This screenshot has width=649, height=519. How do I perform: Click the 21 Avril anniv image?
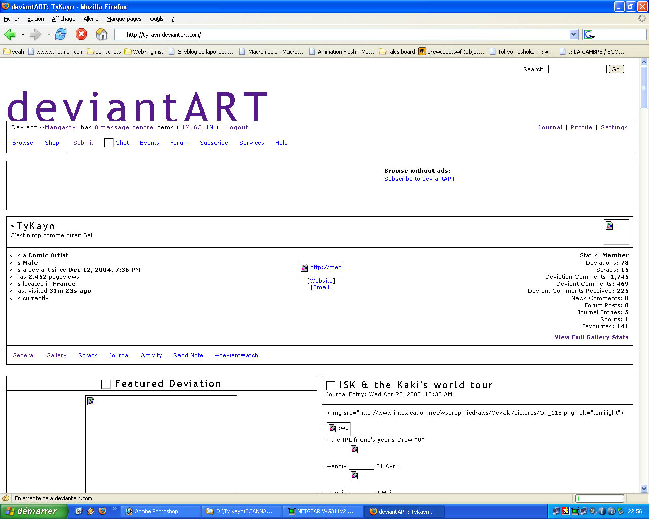click(362, 456)
